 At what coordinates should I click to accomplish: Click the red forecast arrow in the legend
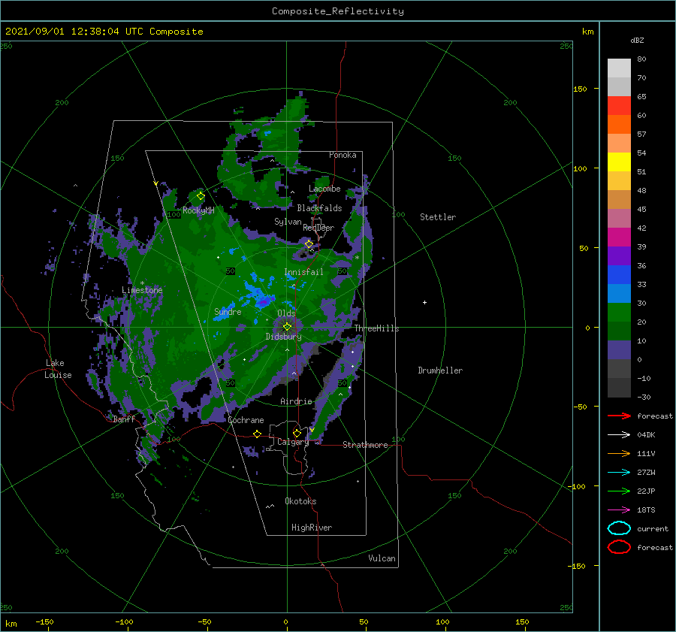coord(619,416)
